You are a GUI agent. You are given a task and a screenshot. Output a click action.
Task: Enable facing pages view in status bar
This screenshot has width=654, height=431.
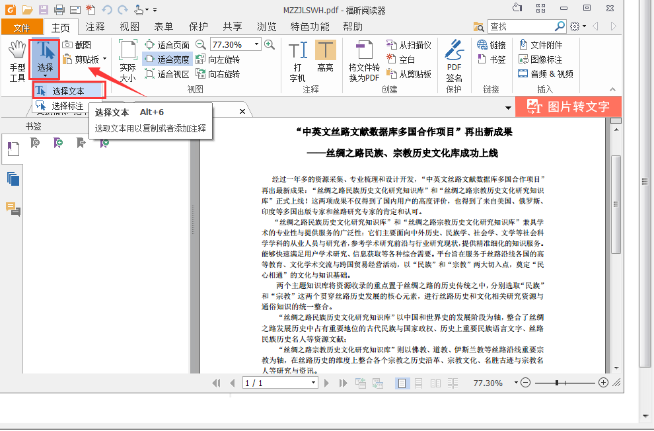coord(435,382)
